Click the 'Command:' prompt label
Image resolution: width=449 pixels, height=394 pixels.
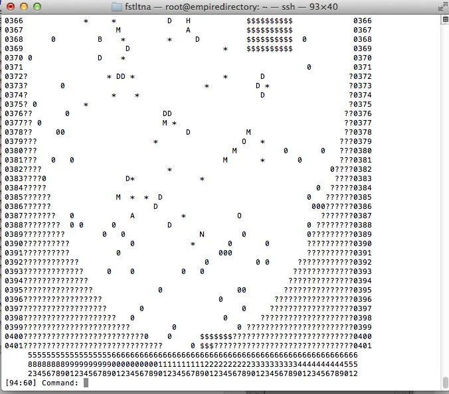pos(60,383)
